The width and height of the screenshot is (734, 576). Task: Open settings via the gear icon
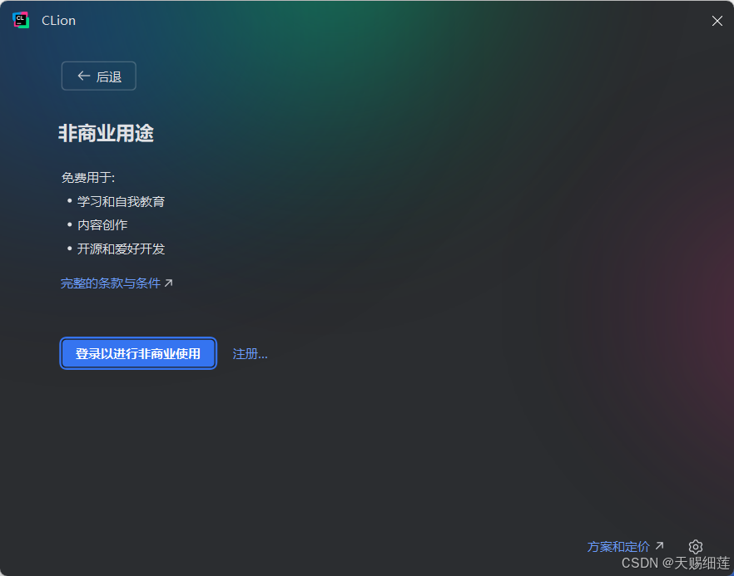[x=696, y=547]
